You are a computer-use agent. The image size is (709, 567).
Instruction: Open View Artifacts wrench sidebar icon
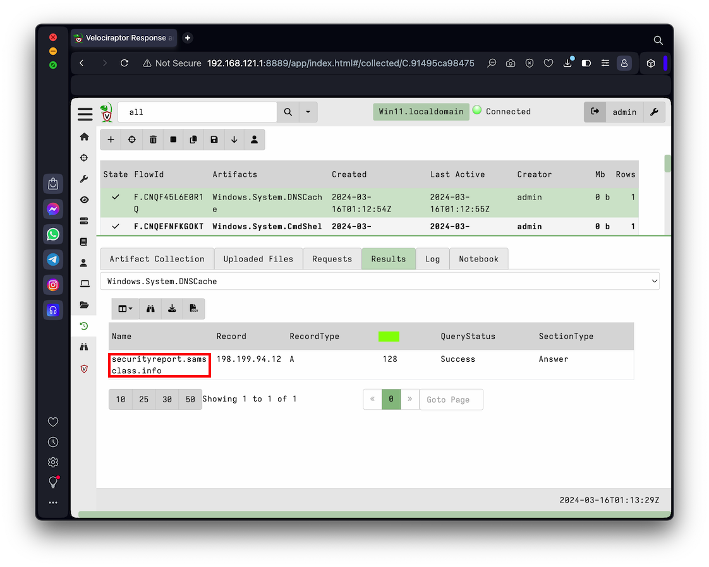(84, 179)
